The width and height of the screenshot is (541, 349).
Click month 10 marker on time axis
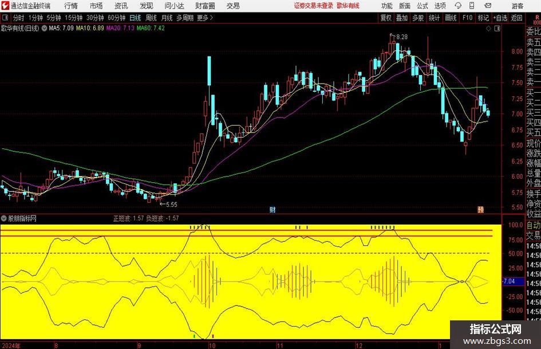[212, 346]
